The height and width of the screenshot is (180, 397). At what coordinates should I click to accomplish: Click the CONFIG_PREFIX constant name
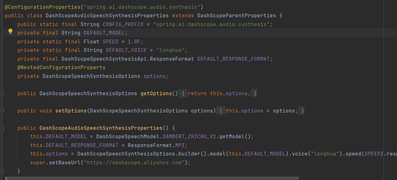point(123,24)
